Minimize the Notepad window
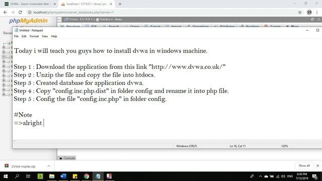 click(x=307, y=30)
